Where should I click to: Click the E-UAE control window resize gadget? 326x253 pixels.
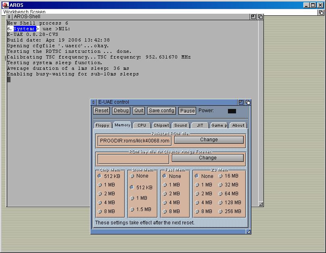click(x=249, y=232)
